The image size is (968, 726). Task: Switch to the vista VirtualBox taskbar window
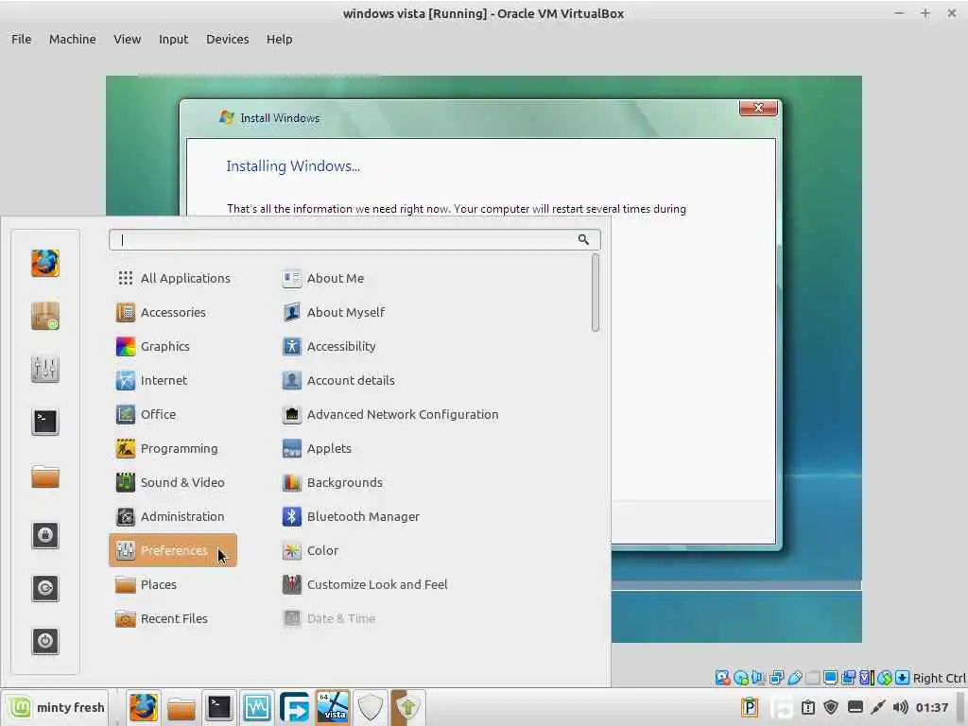(x=332, y=707)
